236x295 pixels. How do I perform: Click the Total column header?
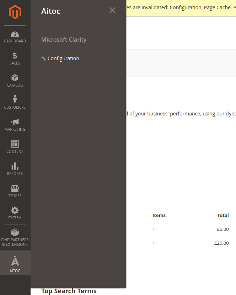[x=223, y=215]
